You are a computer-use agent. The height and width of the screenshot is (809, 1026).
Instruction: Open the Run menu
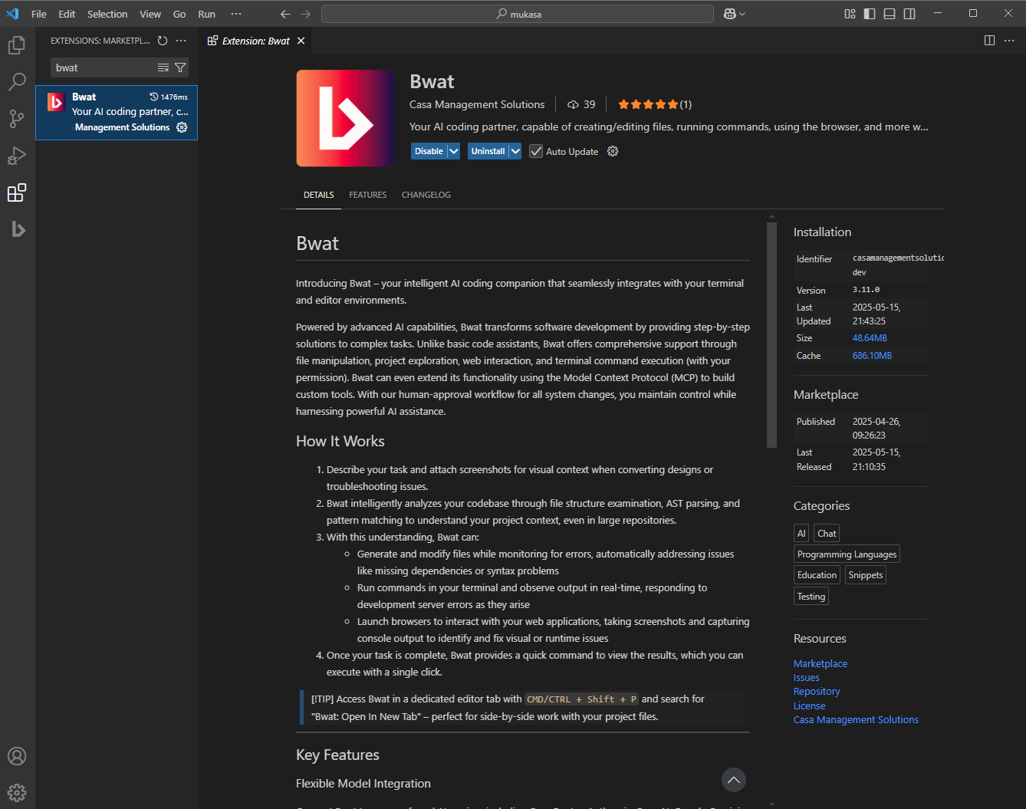[x=207, y=14]
